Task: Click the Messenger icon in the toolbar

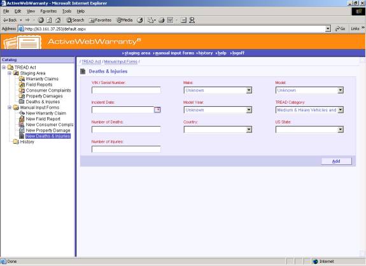Action: tap(192, 20)
